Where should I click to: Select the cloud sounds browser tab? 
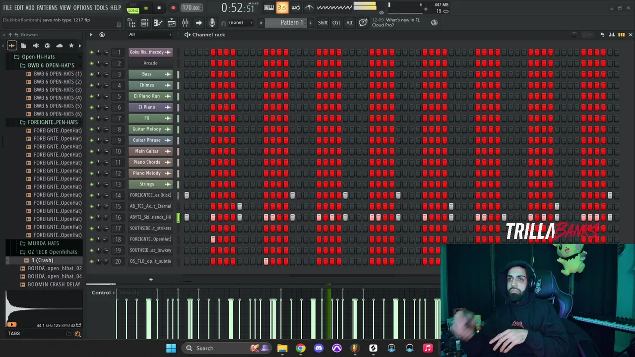click(x=60, y=46)
